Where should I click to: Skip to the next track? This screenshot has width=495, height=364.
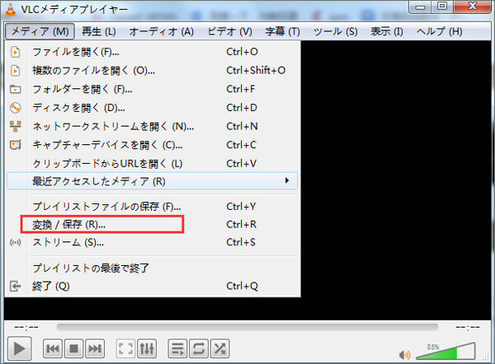pyautogui.click(x=95, y=348)
